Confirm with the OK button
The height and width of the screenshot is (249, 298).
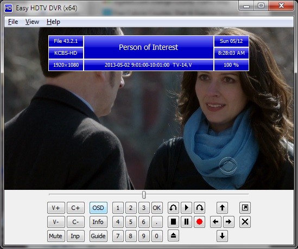coord(157,208)
